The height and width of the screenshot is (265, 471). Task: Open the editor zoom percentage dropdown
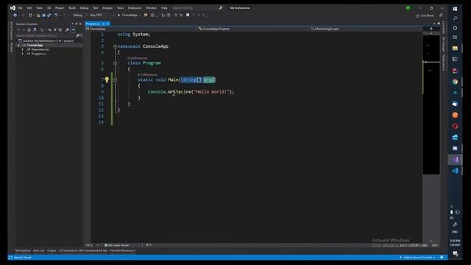coord(92,245)
